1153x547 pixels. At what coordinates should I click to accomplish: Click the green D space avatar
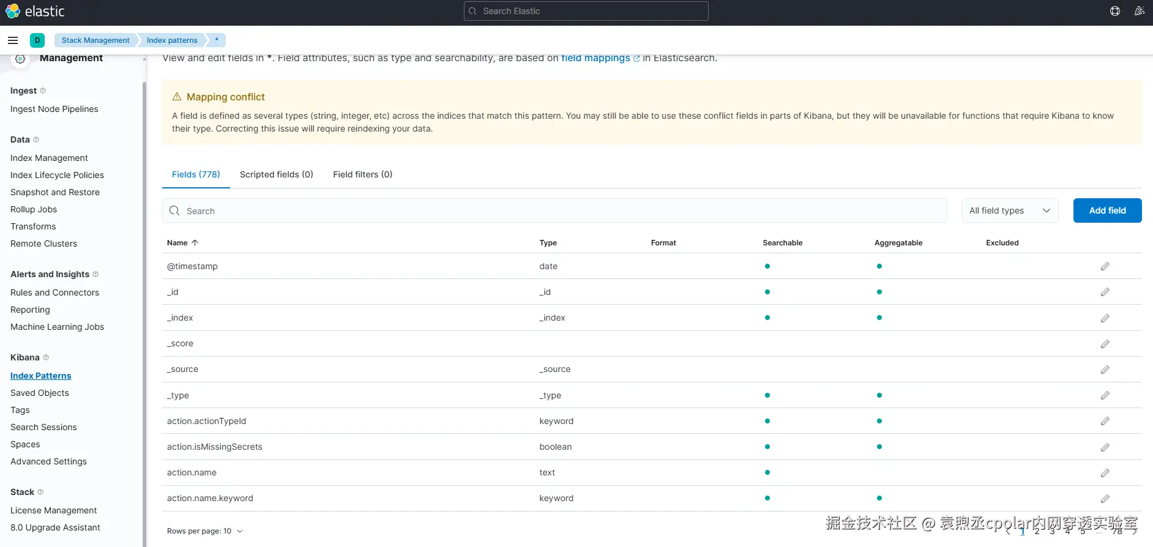click(37, 40)
